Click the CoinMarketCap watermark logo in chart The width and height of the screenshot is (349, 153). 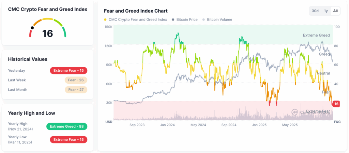(294, 112)
